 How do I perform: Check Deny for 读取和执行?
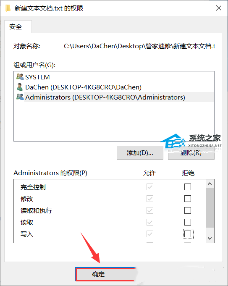pos(188,210)
